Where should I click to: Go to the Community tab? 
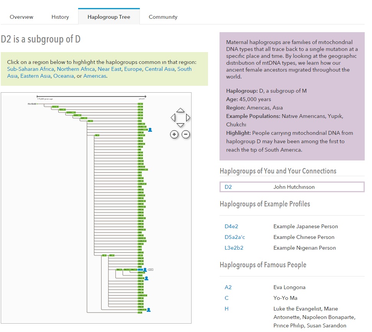[163, 17]
